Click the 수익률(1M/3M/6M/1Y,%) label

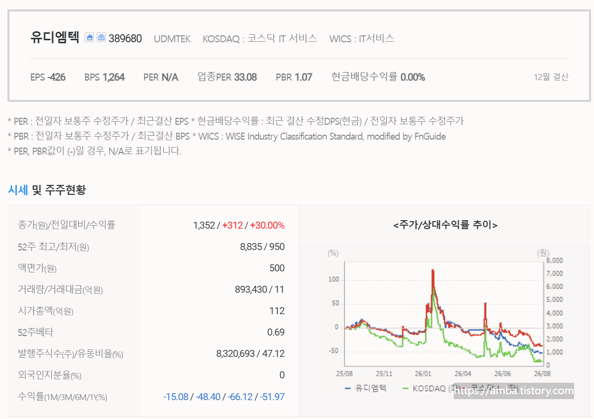point(63,397)
